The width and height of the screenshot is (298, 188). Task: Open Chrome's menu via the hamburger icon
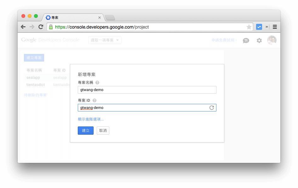click(x=274, y=27)
